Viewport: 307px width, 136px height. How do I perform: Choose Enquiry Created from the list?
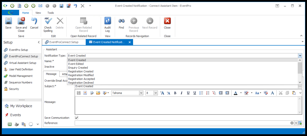183,68
